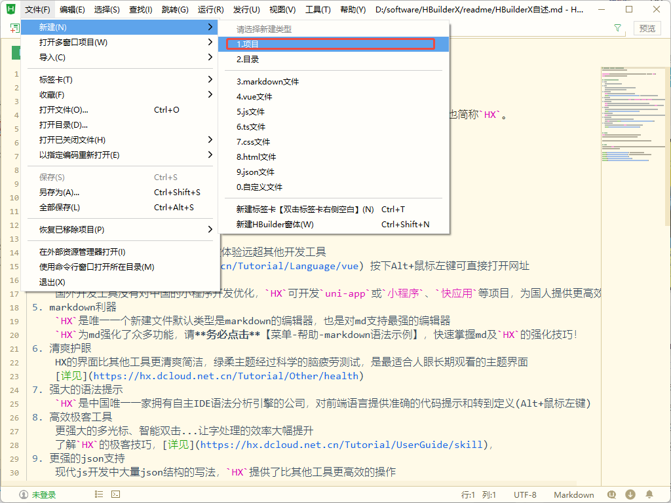The height and width of the screenshot is (503, 671).
Task: Open the notification bell icon
Action: [649, 494]
